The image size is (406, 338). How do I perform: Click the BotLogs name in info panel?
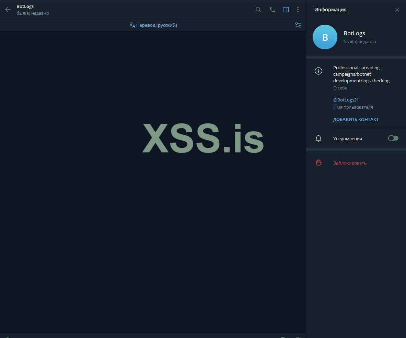tap(354, 33)
